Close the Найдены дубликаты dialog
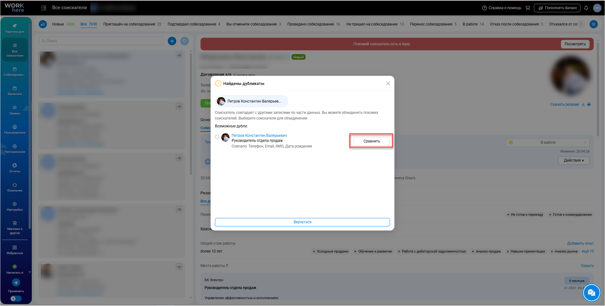Viewport: 605px width, 306px height. click(388, 83)
